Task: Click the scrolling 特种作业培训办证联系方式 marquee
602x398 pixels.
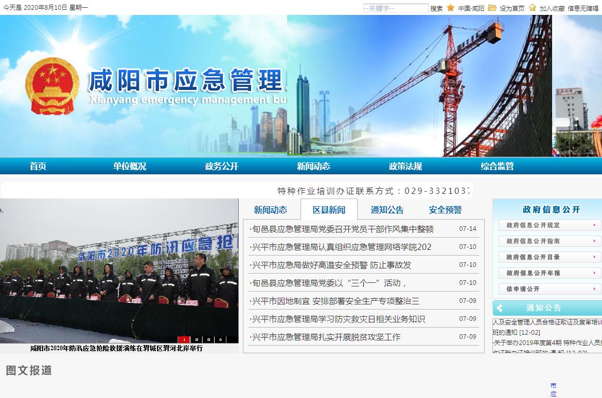Action: click(x=373, y=191)
